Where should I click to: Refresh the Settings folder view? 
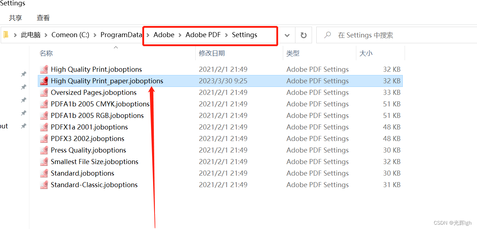(304, 35)
